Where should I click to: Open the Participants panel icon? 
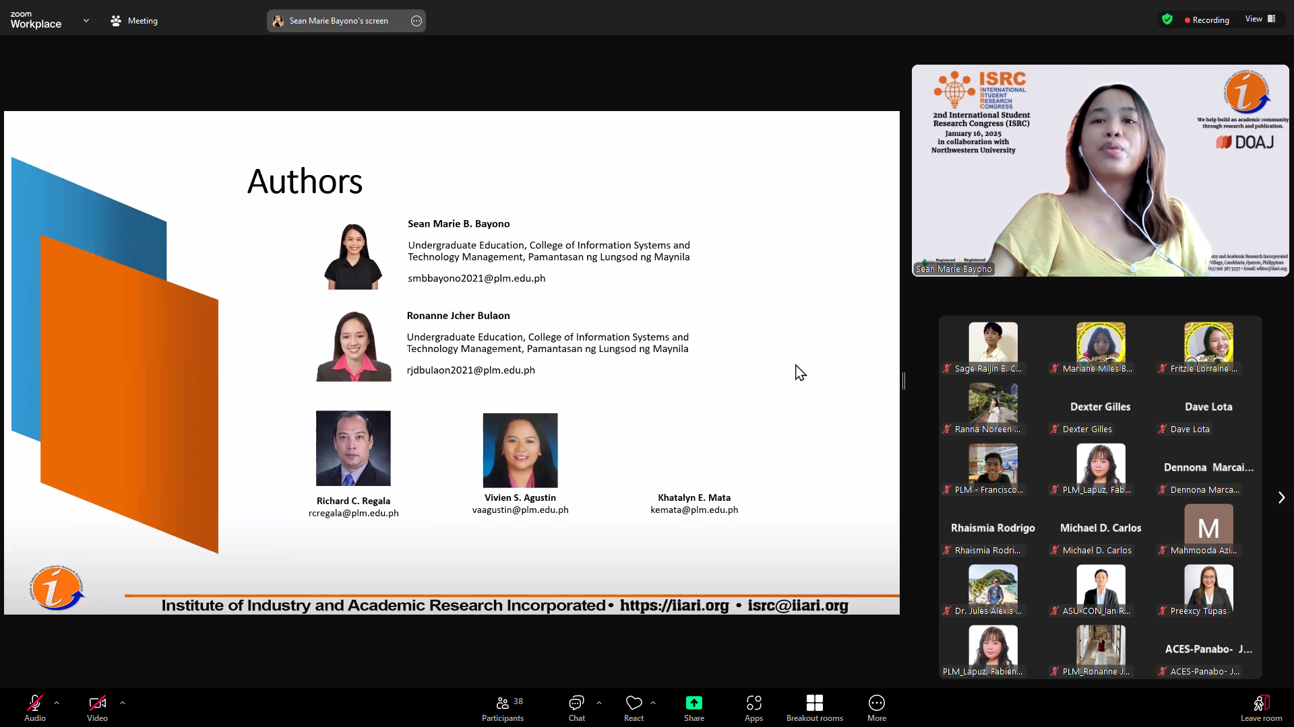[502, 703]
